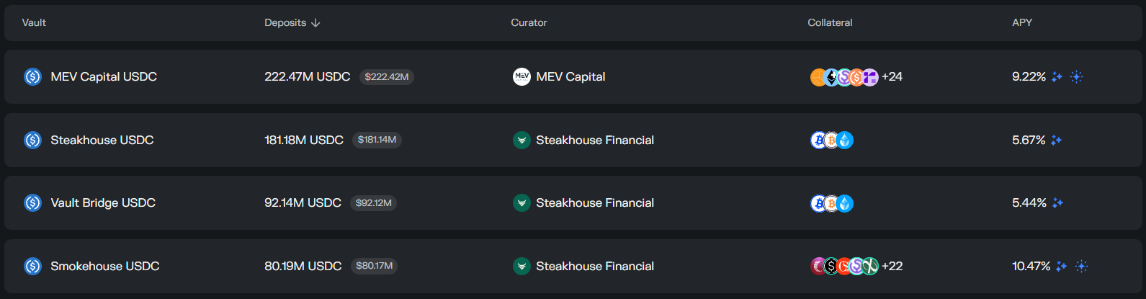The image size is (1146, 299).
Task: Click the sparkle icon beside 9.22% APY
Action: 1057,77
